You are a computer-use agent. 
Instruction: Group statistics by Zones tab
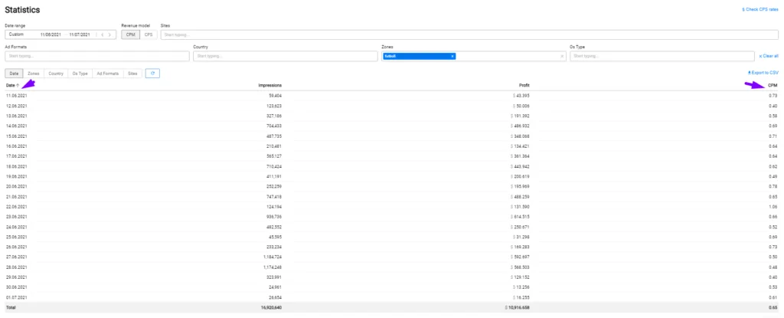point(34,73)
